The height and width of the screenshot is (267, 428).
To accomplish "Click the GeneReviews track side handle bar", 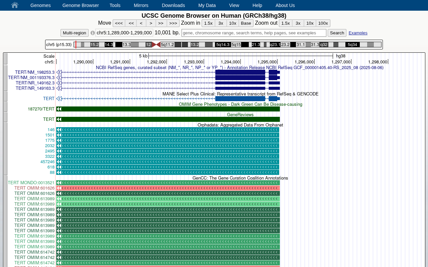I will [x=5, y=117].
